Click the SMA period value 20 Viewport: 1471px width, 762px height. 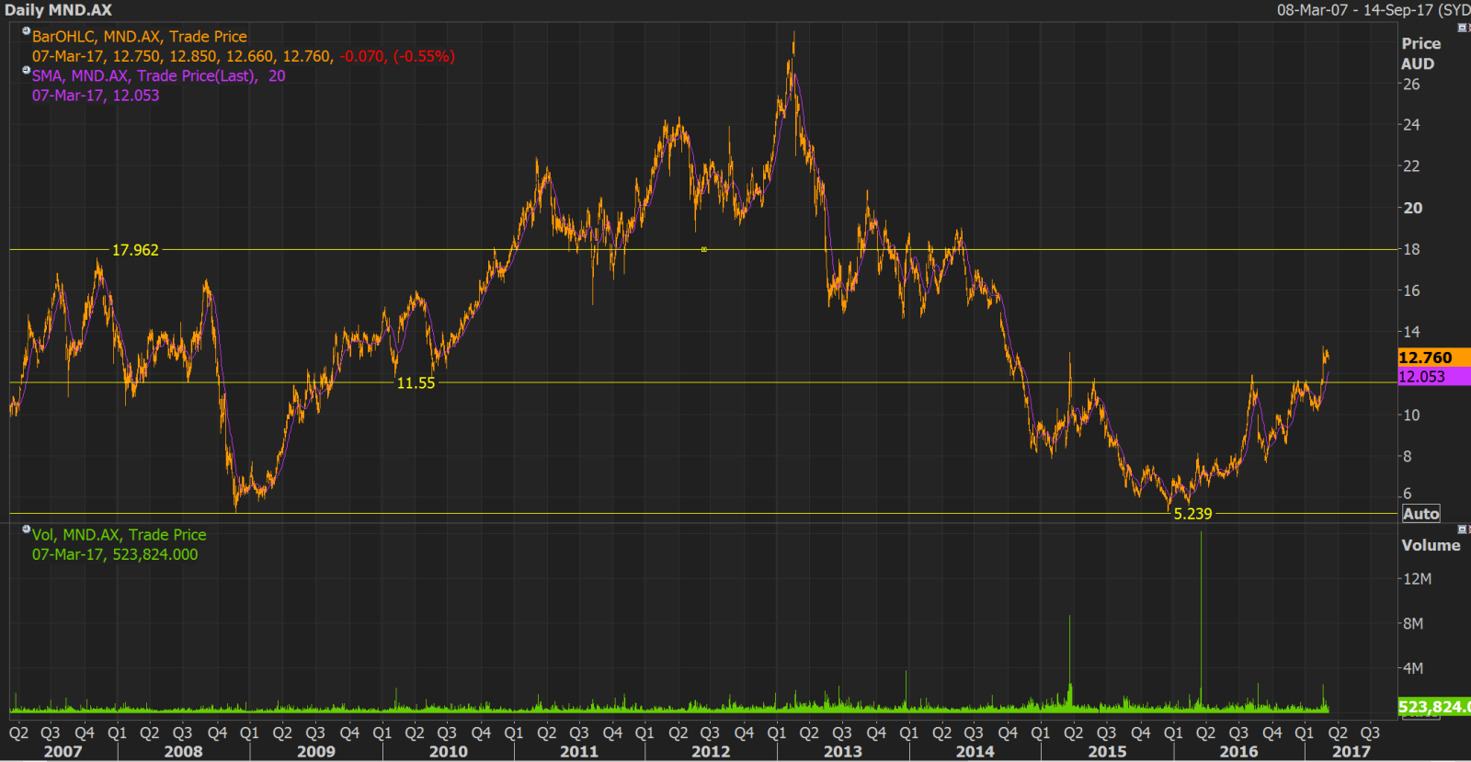click(x=277, y=75)
